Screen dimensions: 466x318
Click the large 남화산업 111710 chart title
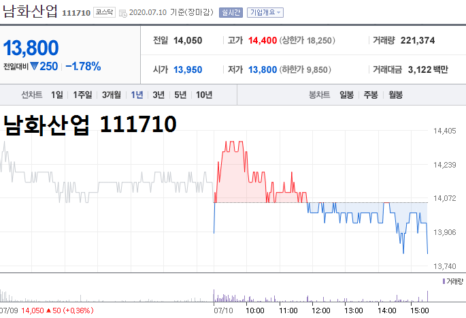point(89,125)
